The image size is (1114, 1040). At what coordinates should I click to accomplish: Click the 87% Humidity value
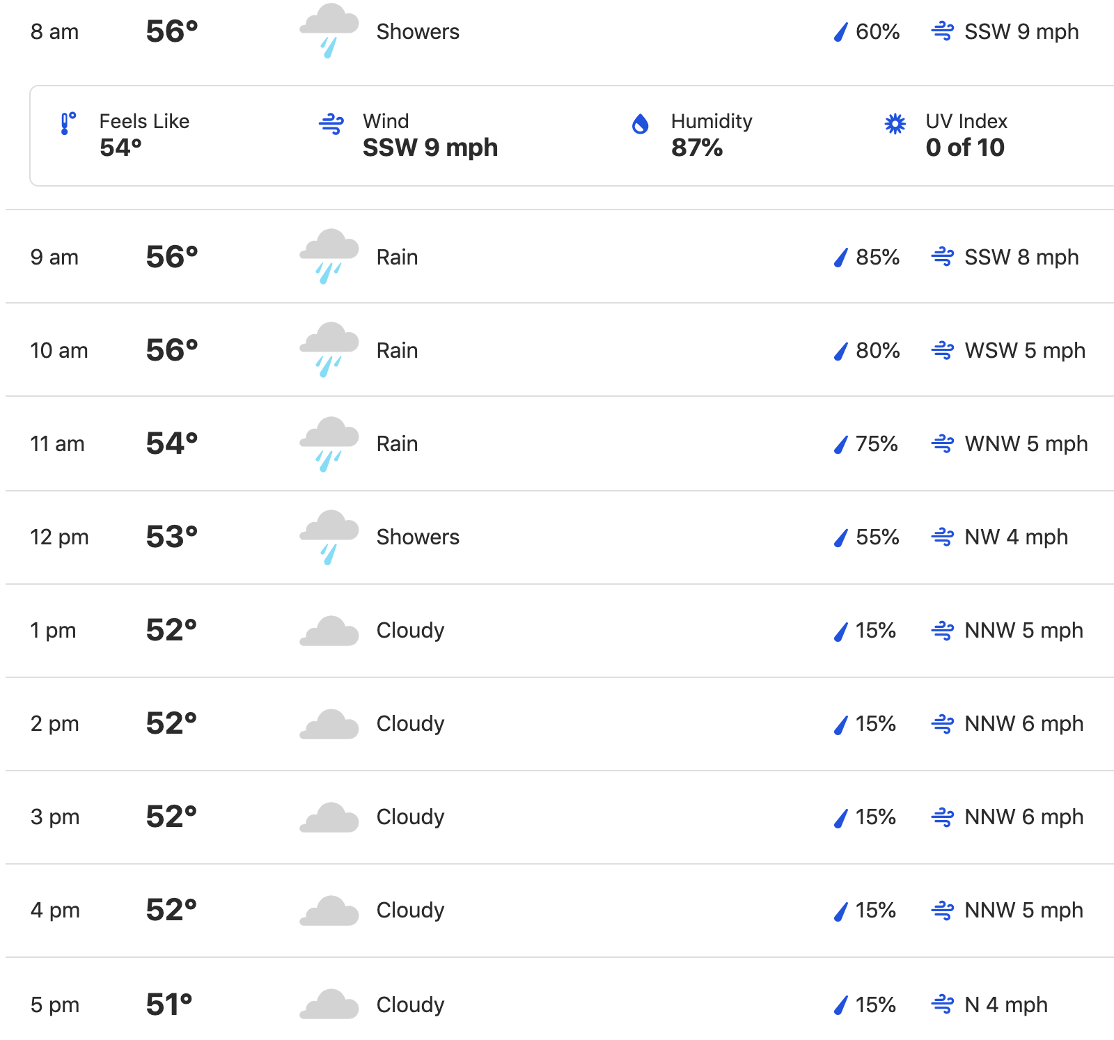point(697,148)
